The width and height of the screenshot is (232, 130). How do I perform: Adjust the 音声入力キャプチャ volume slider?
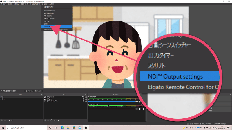coord(113,109)
